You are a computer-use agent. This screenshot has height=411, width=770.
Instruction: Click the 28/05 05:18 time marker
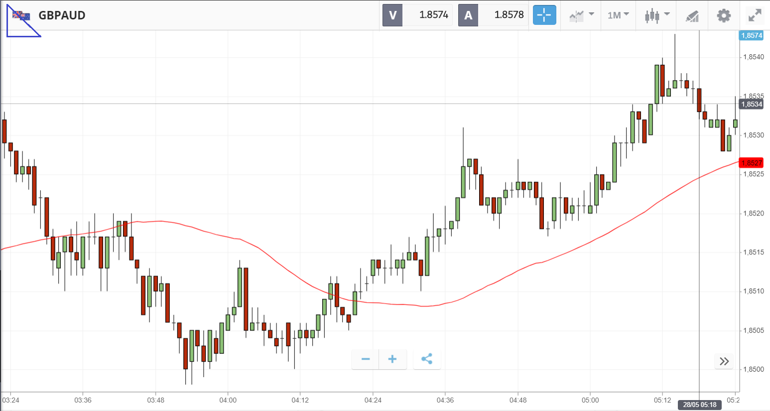coord(699,405)
